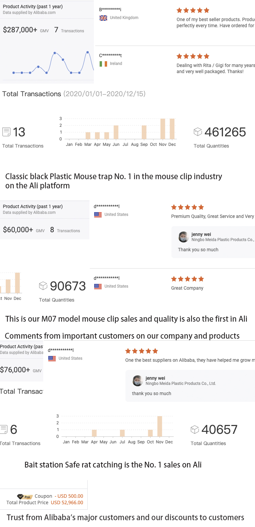Click the box icon beside 40657
This screenshot has height=527, width=255.
pyautogui.click(x=194, y=429)
